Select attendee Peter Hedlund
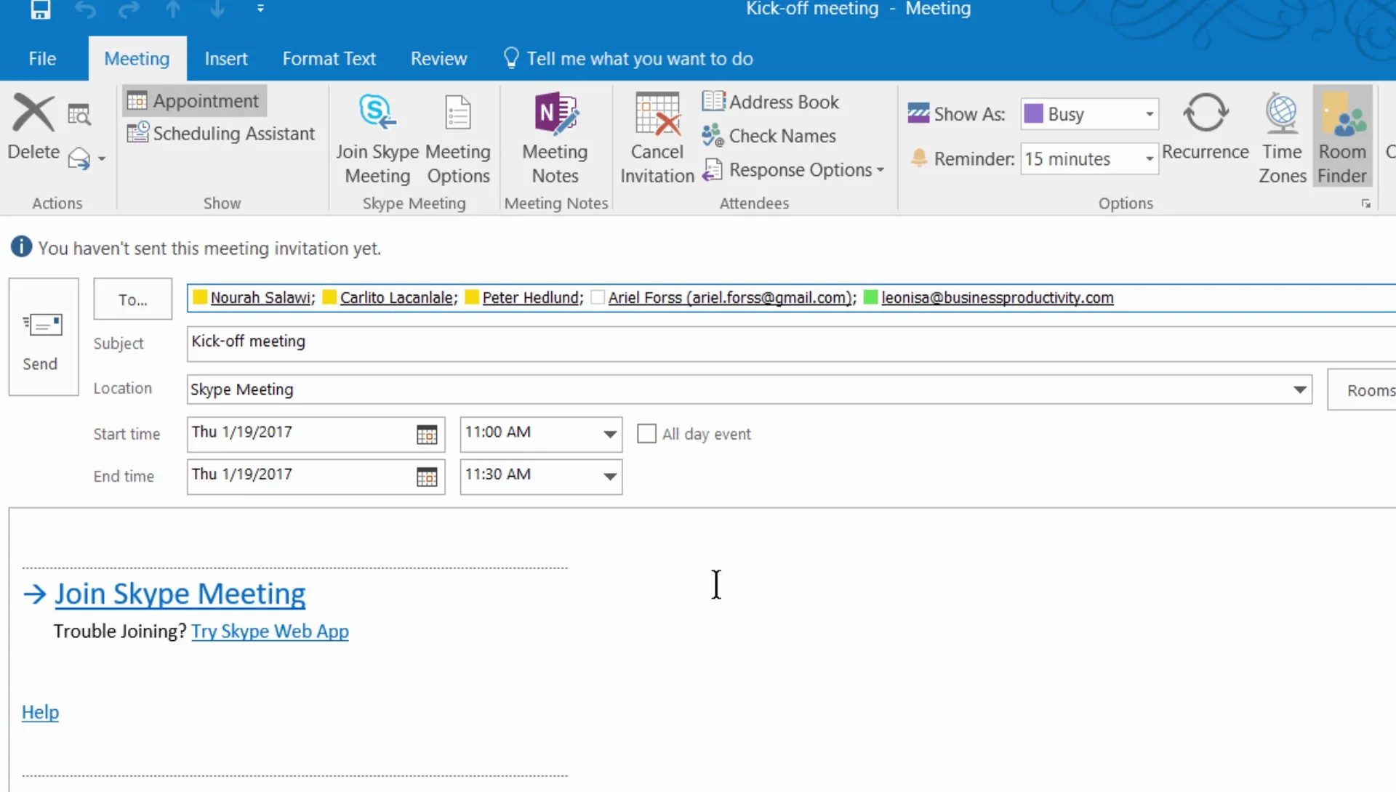 coord(531,298)
